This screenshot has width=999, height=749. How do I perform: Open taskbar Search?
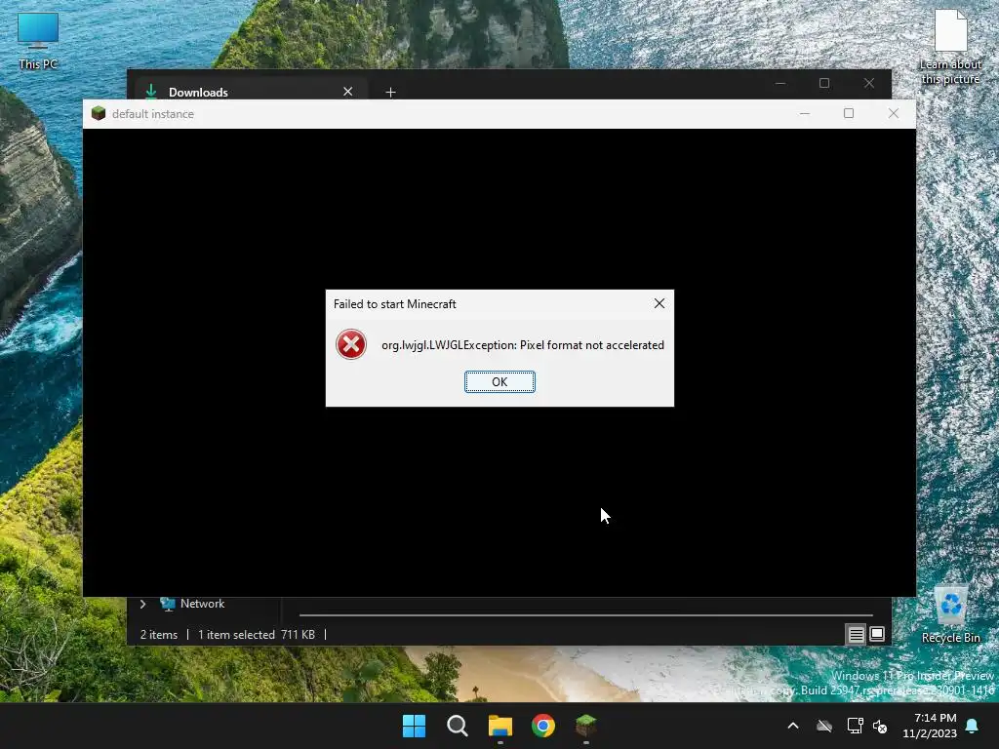(458, 726)
